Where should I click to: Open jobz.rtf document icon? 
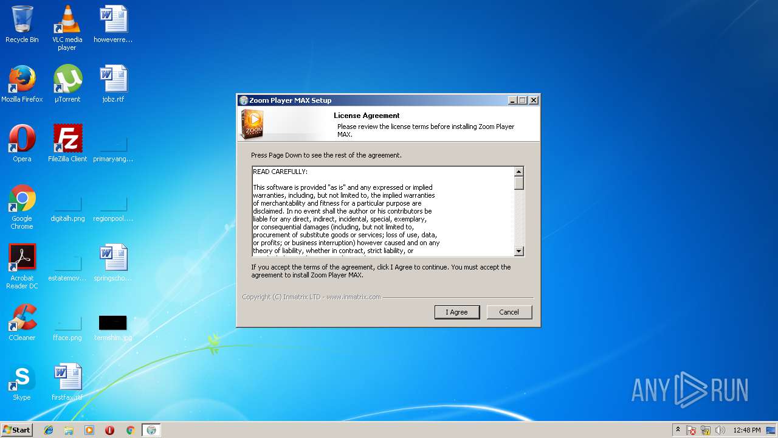(x=113, y=84)
